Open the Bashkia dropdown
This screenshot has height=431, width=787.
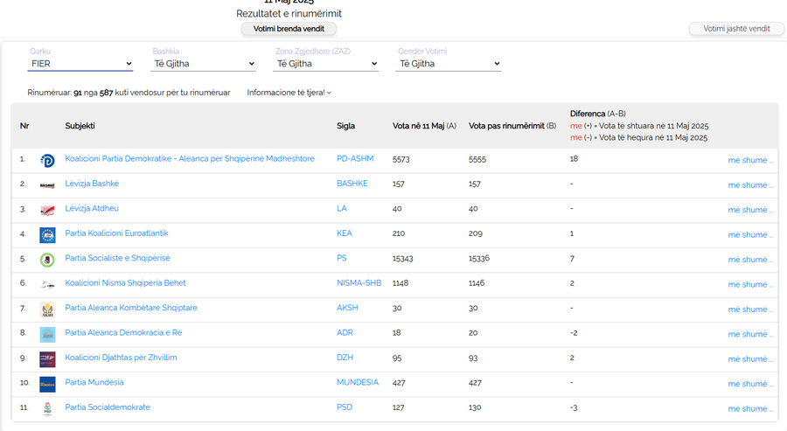(x=203, y=64)
